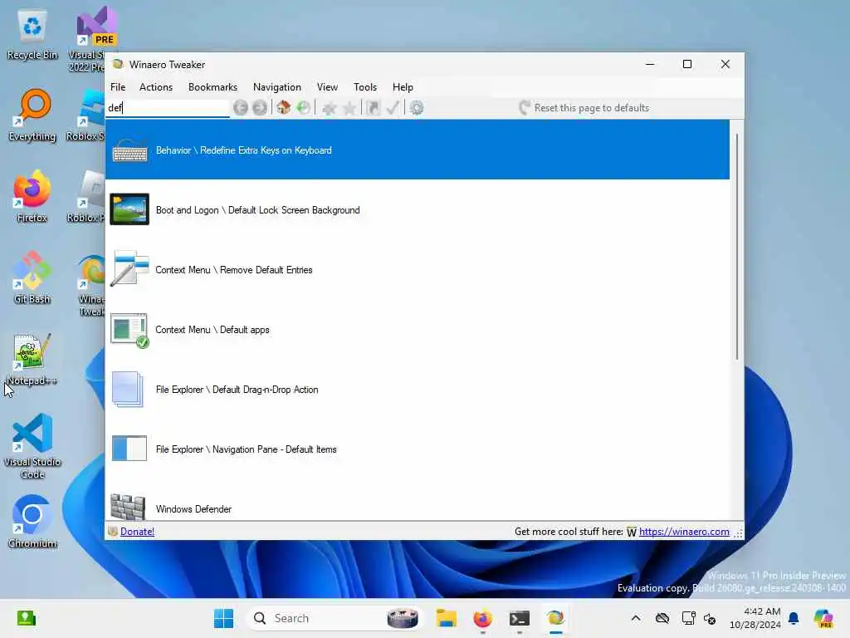Click the create shortcut arrow icon
Image resolution: width=850 pixels, height=638 pixels.
click(373, 108)
